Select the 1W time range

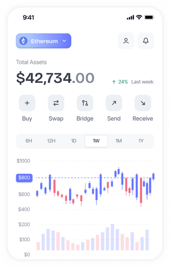[x=96, y=141]
